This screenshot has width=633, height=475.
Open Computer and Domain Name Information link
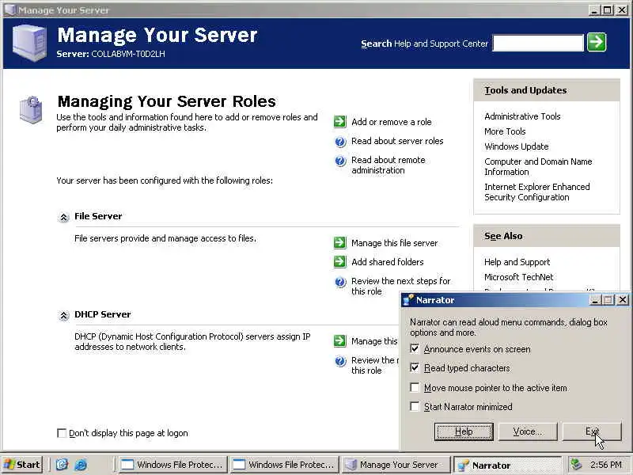pyautogui.click(x=538, y=166)
